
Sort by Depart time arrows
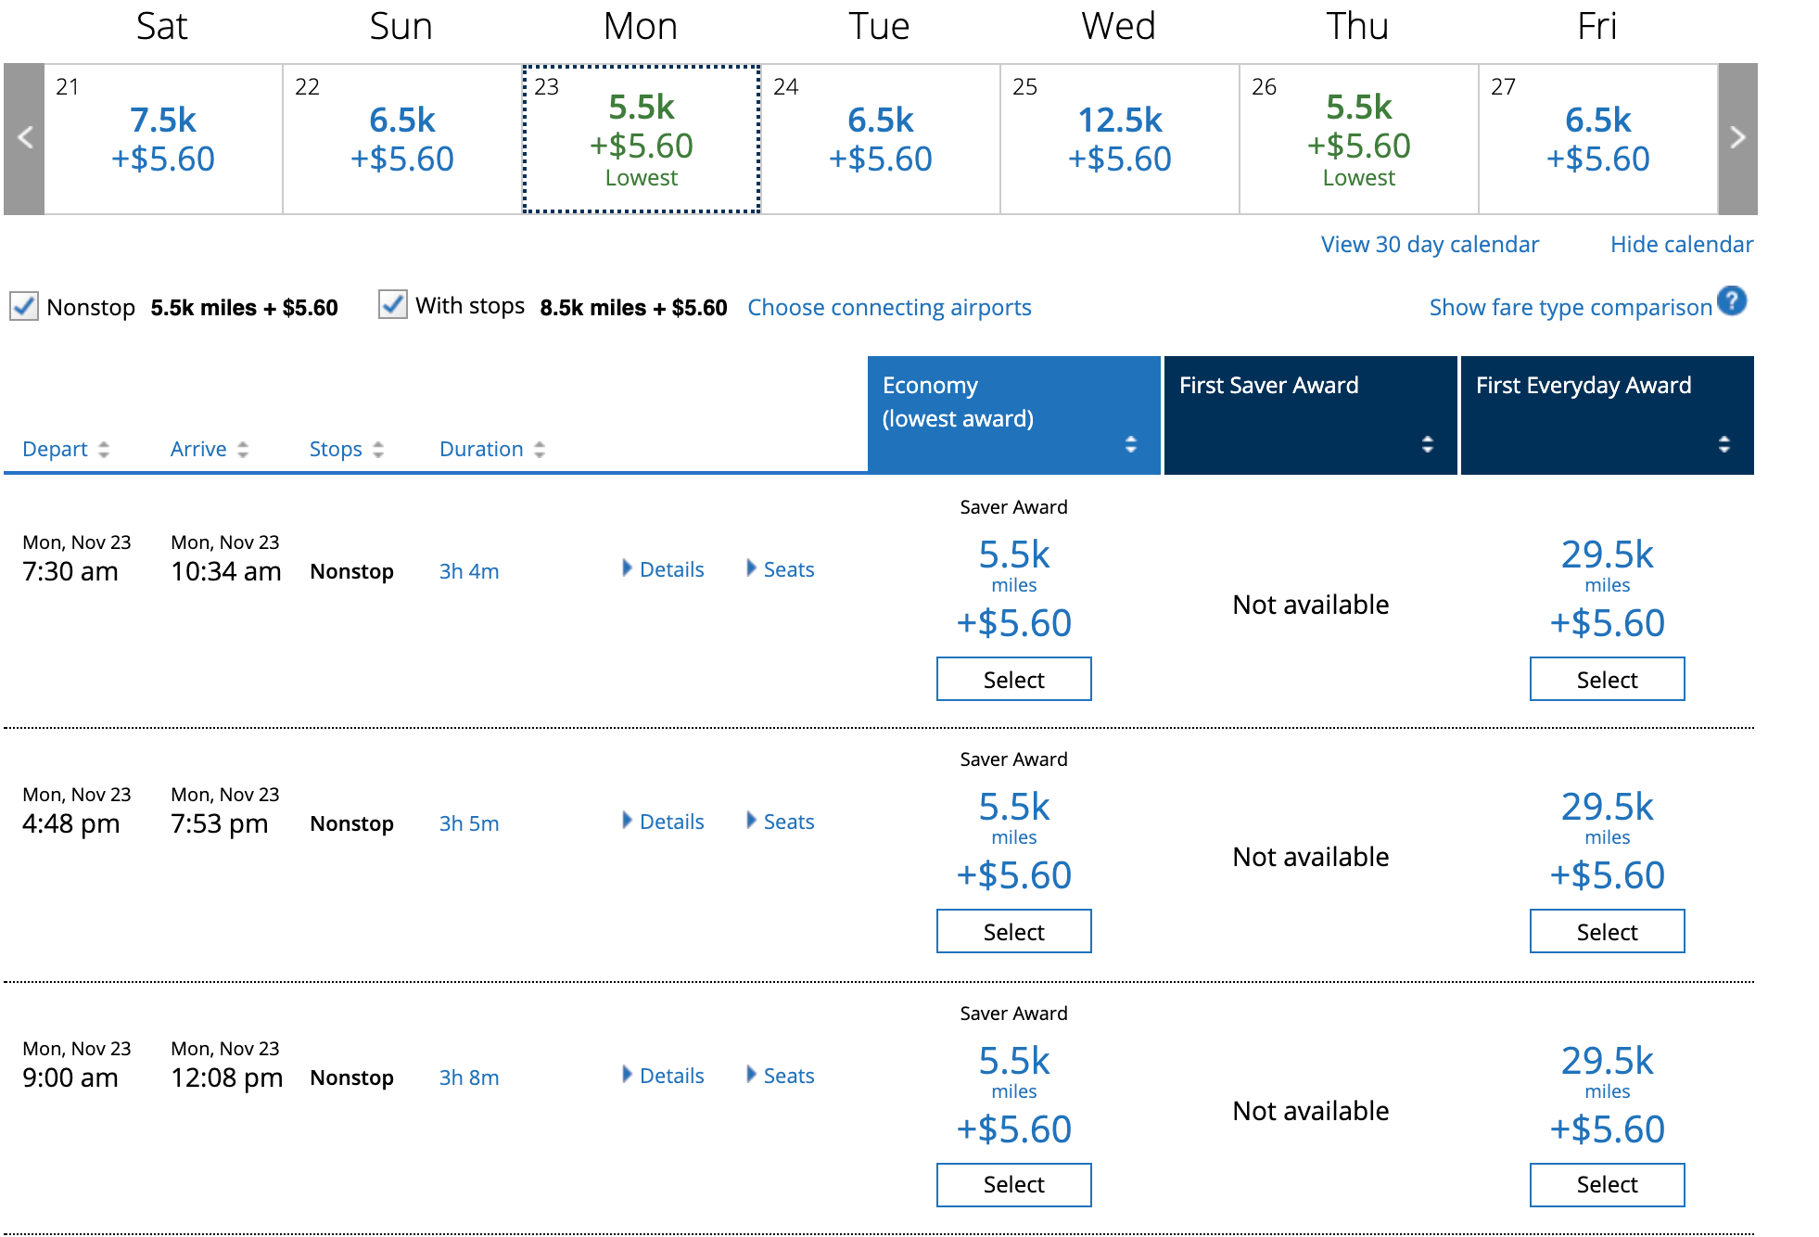coord(103,450)
